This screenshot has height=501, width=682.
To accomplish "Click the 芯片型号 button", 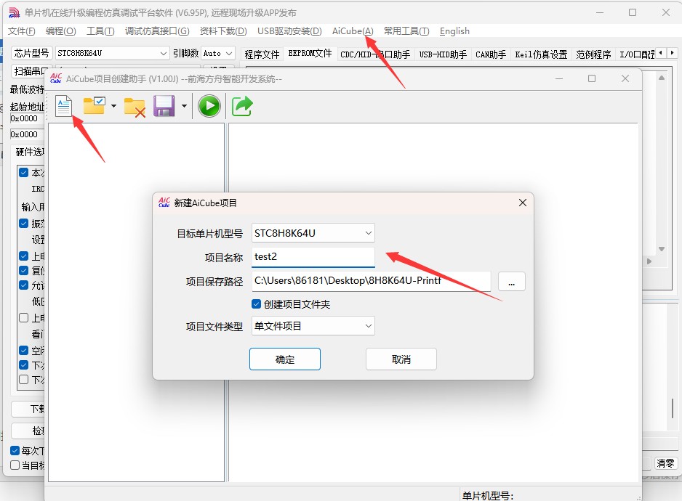I will point(31,53).
